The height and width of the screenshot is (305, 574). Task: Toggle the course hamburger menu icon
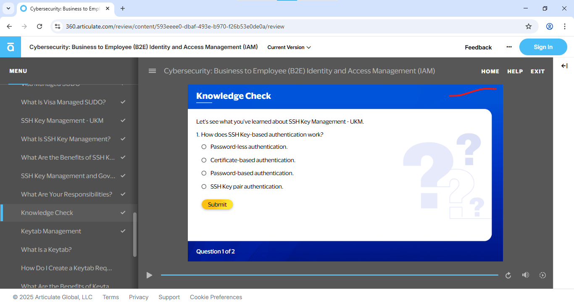point(153,71)
